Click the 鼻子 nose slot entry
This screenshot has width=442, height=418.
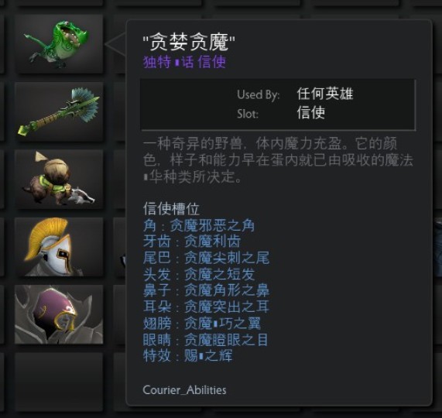(x=206, y=290)
